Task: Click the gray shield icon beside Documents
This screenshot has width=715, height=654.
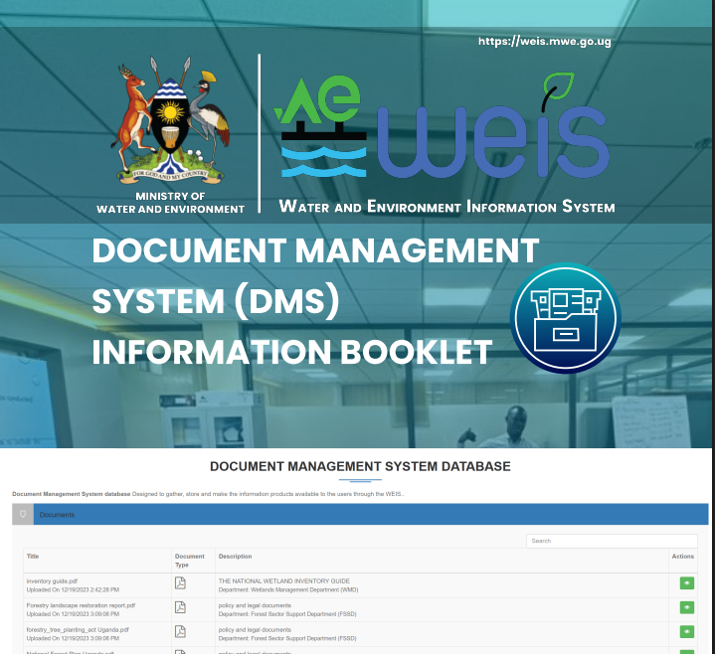Action: coord(23,514)
